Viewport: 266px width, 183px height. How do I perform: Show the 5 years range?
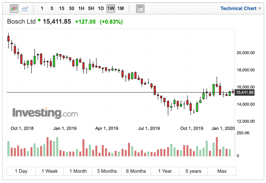click(193, 171)
